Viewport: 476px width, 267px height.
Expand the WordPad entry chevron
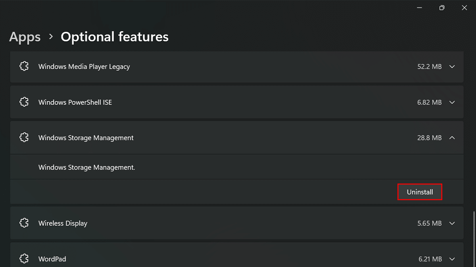[452, 259]
